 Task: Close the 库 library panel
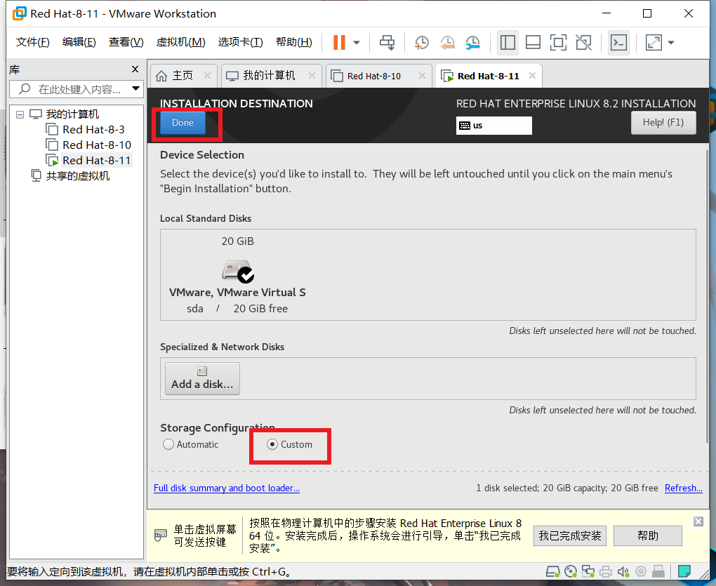(x=135, y=69)
